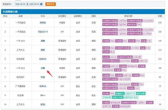
Task: Open the 标致408 car series link
Action: pos(43,59)
